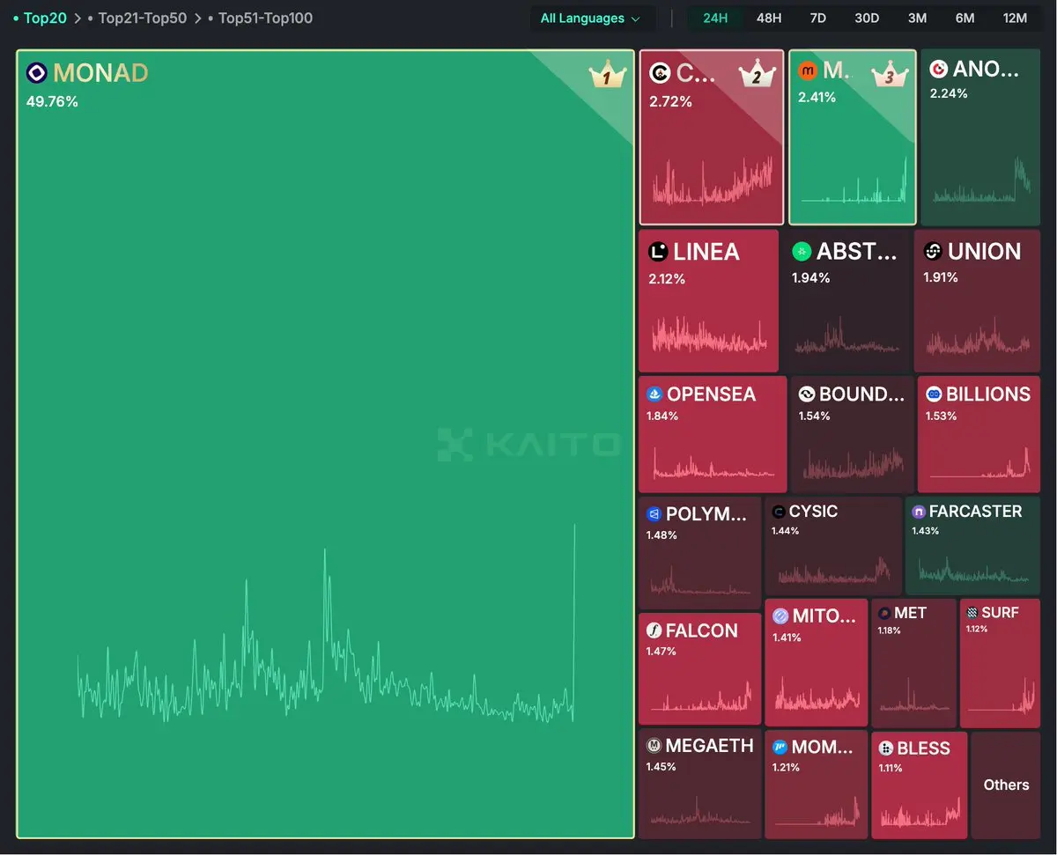Click the MOM... logo icon
The height and width of the screenshot is (855, 1057).
pos(780,748)
